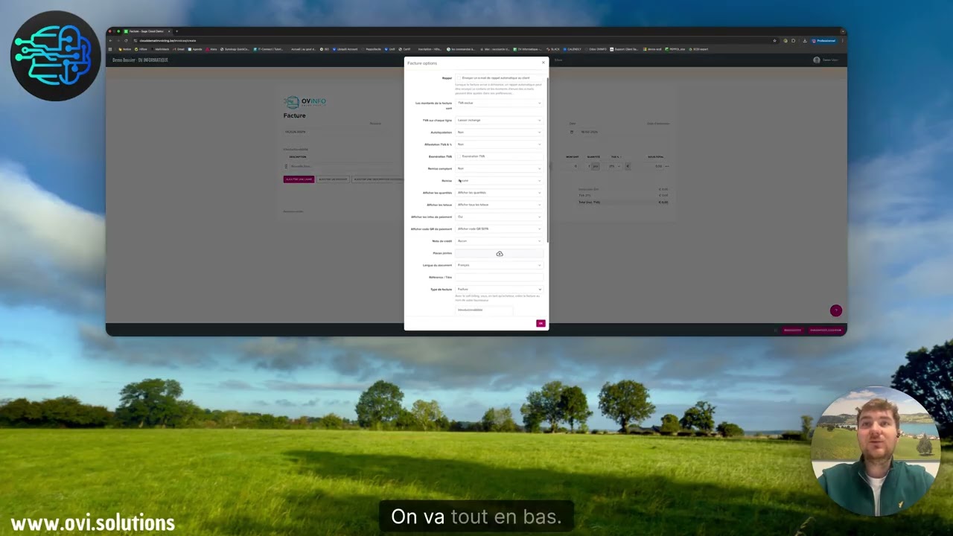Open the Gmail bookmark
Screen dimensions: 953x536
point(179,49)
